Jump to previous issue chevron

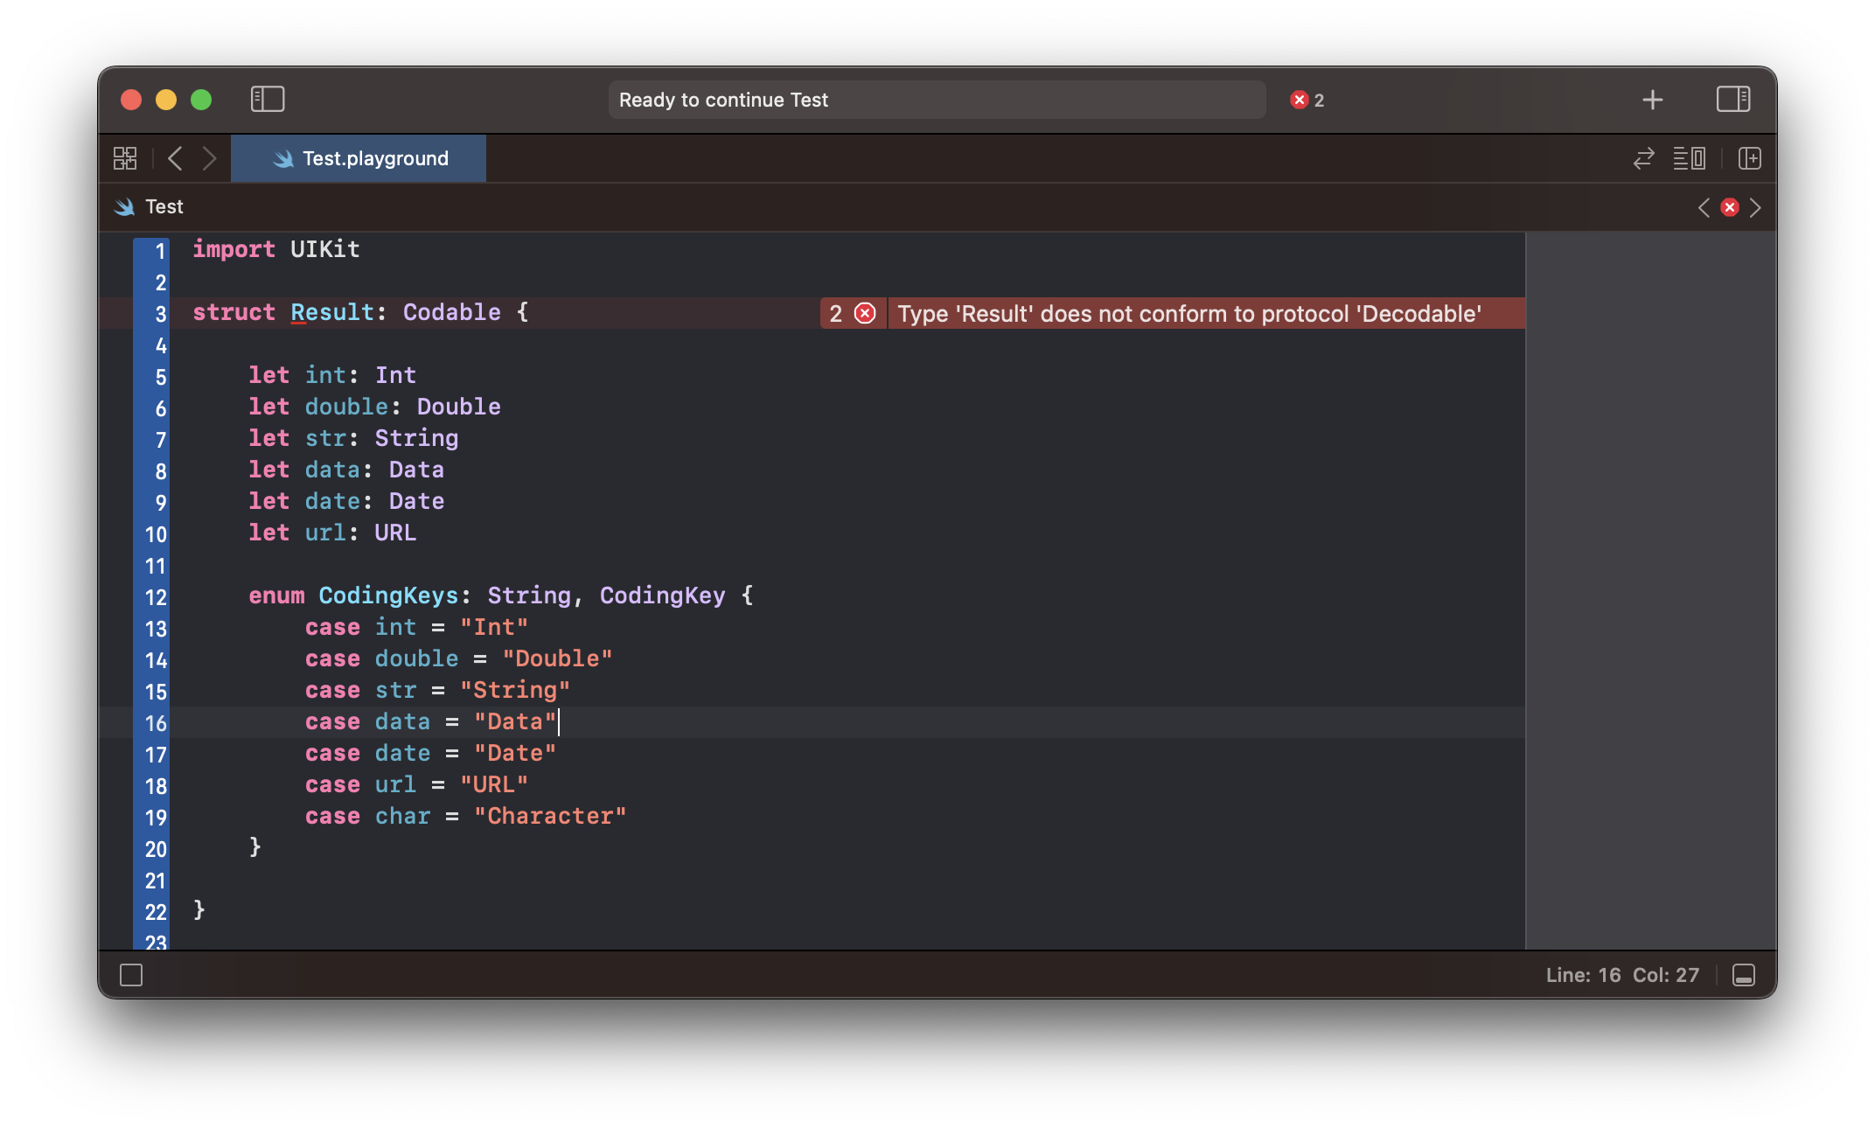(x=1703, y=207)
